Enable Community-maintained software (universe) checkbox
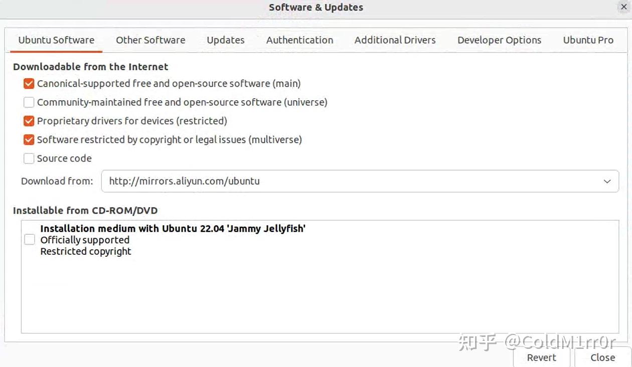 [29, 102]
